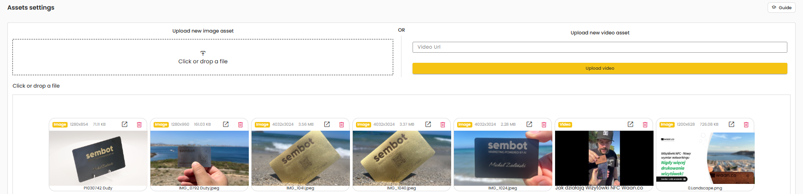Screen dimensions: 803x194
Task: Open the Video asset in new window
Action: point(631,124)
